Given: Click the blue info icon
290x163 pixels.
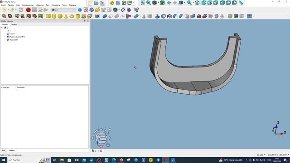Looking at the screenshot, I should point(80,10).
